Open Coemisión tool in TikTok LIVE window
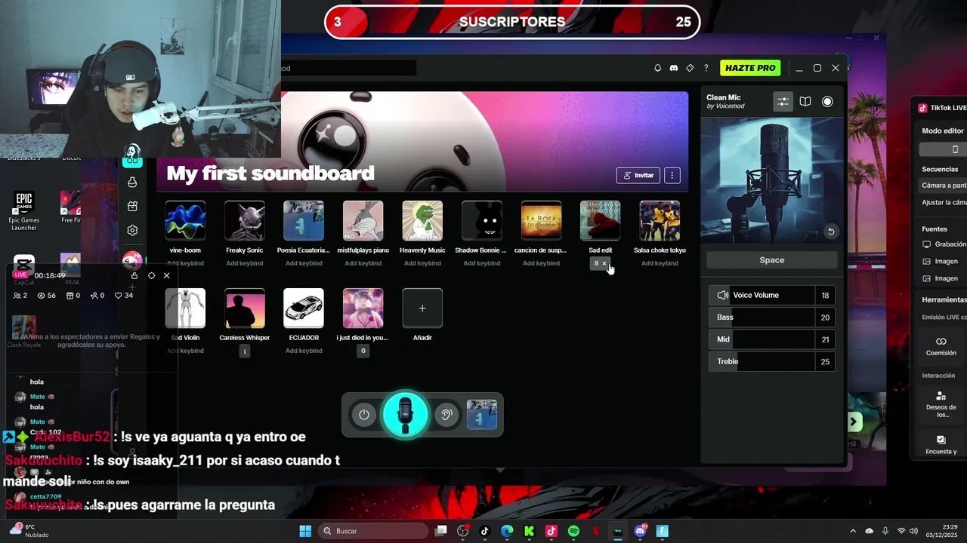Viewport: 967px width, 543px height. click(941, 346)
